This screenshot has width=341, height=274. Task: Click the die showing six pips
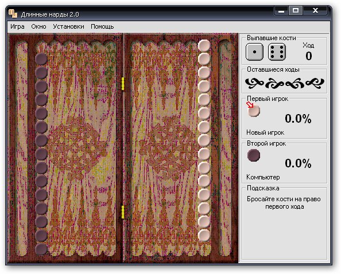pyautogui.click(x=277, y=52)
